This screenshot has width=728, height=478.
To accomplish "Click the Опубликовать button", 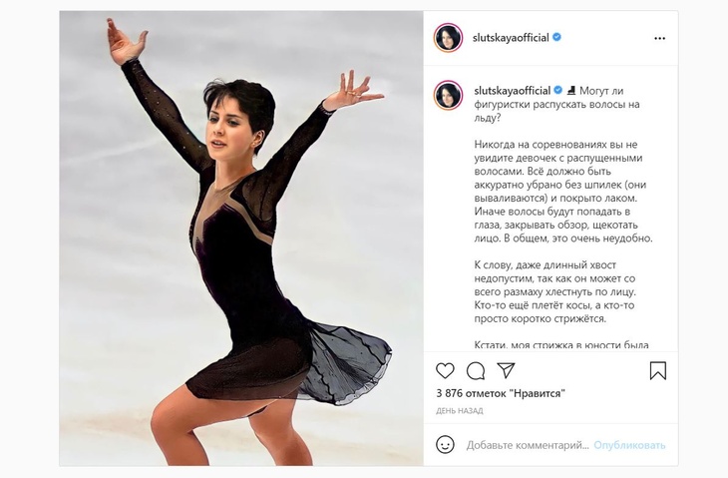I will pos(629,445).
